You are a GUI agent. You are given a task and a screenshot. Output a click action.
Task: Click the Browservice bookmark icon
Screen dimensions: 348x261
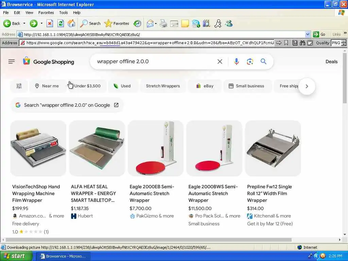(286, 43)
